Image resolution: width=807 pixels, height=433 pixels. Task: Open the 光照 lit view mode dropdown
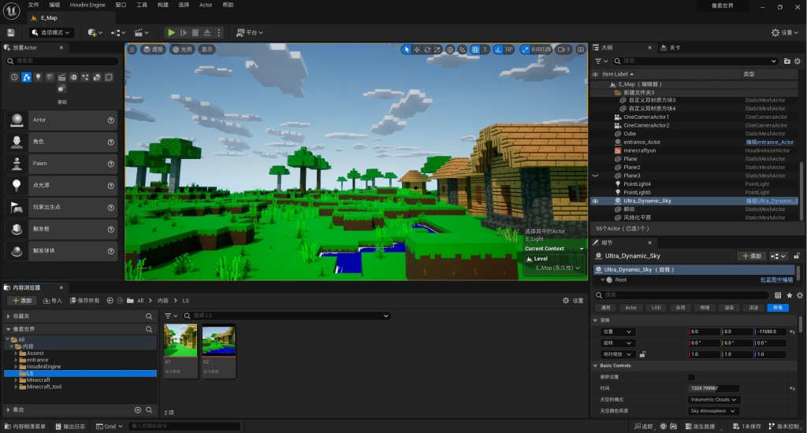182,50
